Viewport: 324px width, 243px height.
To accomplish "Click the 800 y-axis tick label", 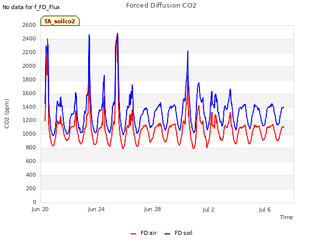I will (31, 147).
